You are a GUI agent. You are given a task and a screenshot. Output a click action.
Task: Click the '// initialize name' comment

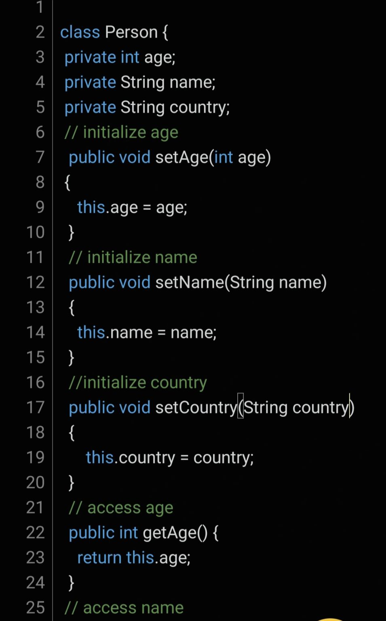point(133,258)
